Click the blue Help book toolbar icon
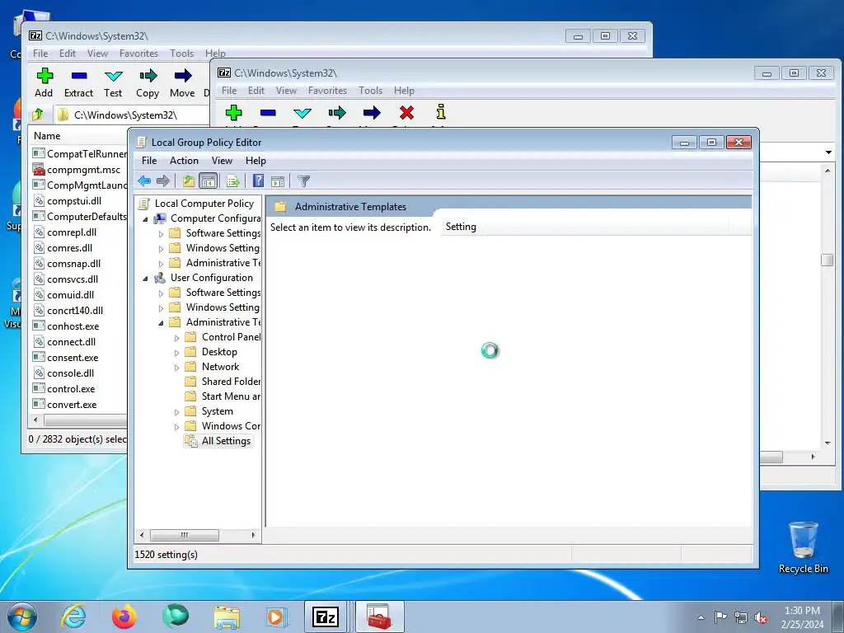 258,181
